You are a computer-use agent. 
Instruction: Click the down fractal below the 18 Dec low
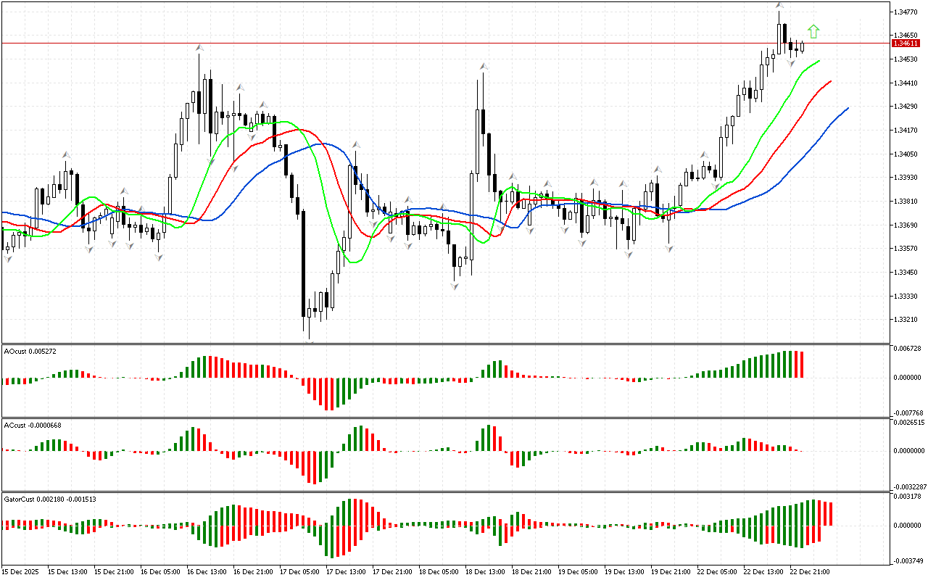pyautogui.click(x=455, y=286)
